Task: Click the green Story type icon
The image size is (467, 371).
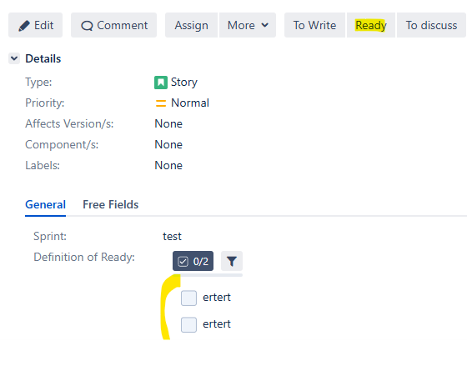Action: [x=161, y=83]
